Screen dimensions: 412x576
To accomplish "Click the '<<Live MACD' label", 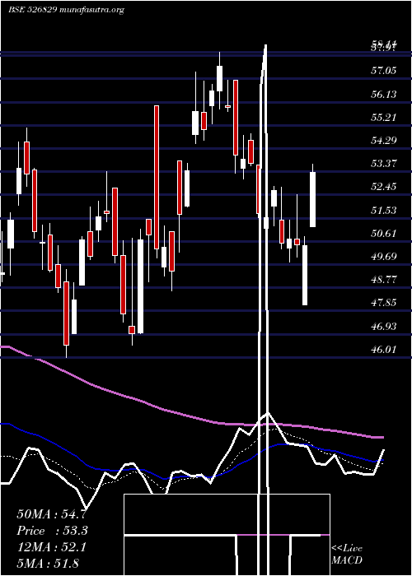I will pos(347,554).
